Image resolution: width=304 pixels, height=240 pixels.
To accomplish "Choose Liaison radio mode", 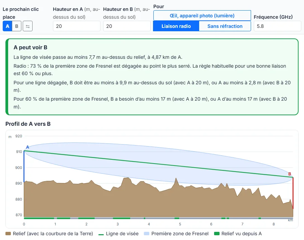I will pyautogui.click(x=176, y=26).
